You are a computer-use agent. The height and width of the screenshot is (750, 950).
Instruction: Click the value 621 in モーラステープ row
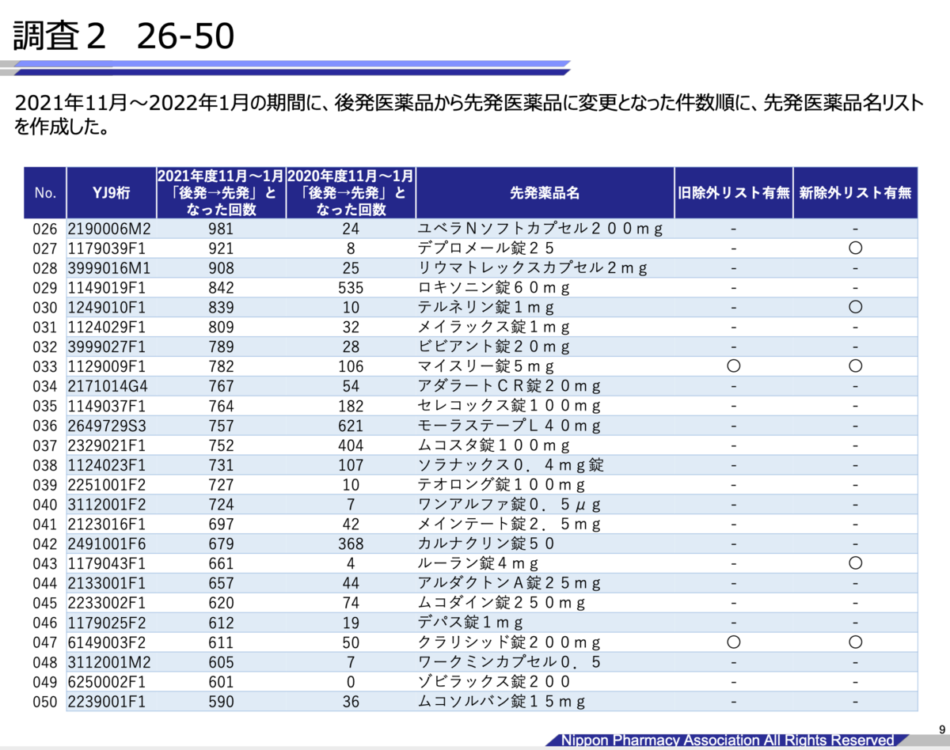pos(350,426)
